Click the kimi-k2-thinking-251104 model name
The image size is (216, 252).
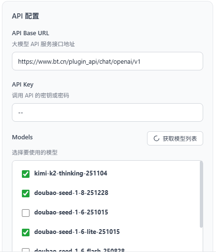pos(71,174)
